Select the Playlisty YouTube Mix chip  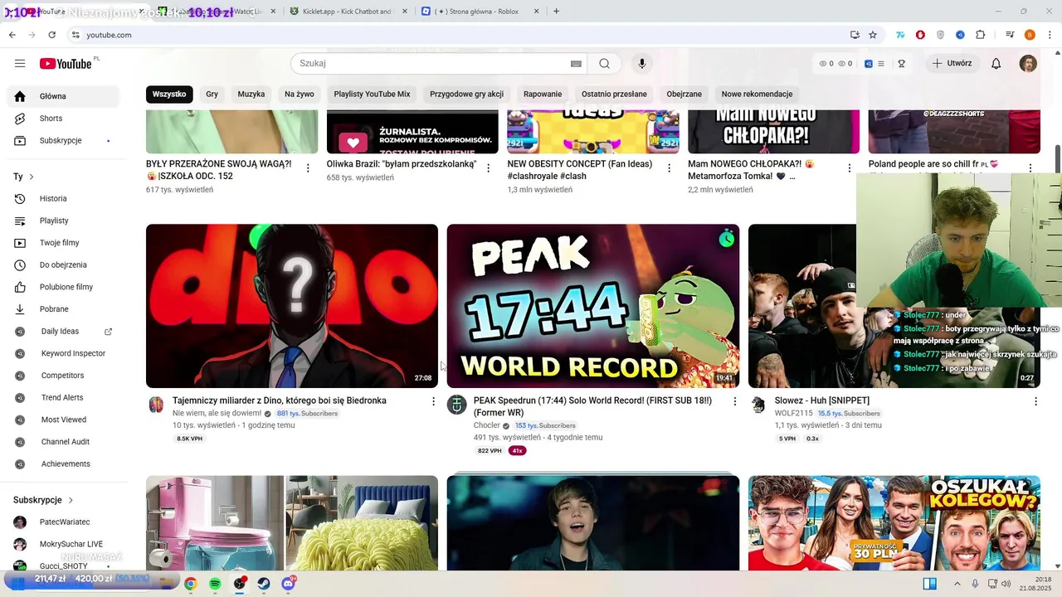372,94
